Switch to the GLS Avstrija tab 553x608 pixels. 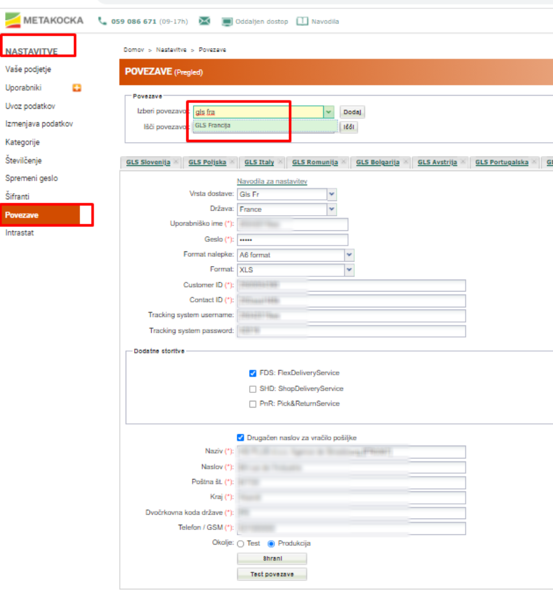pos(437,162)
